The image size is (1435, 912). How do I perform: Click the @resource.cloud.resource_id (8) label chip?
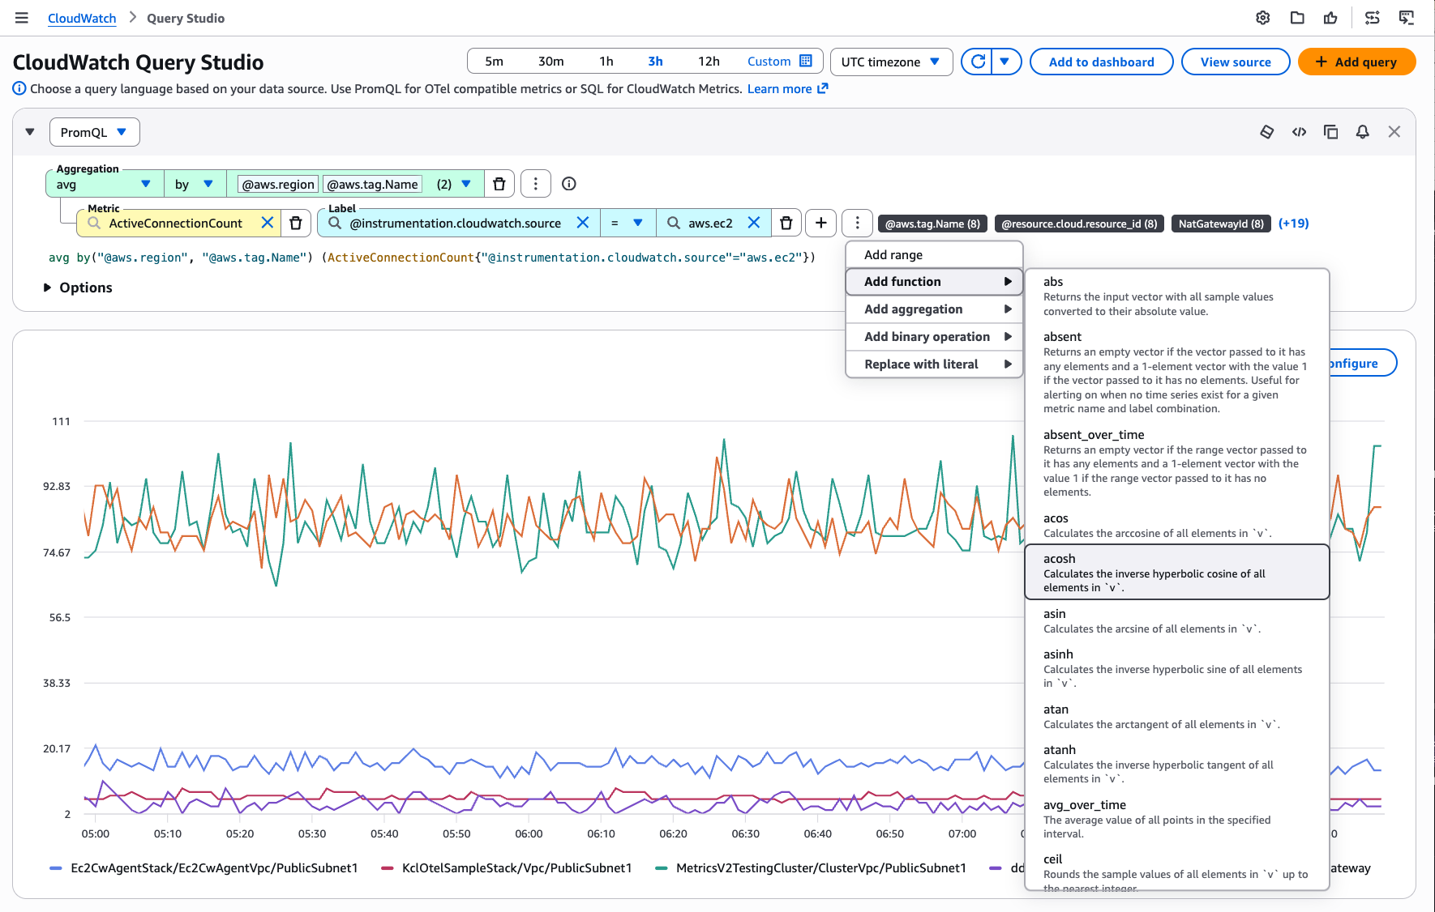click(1079, 224)
